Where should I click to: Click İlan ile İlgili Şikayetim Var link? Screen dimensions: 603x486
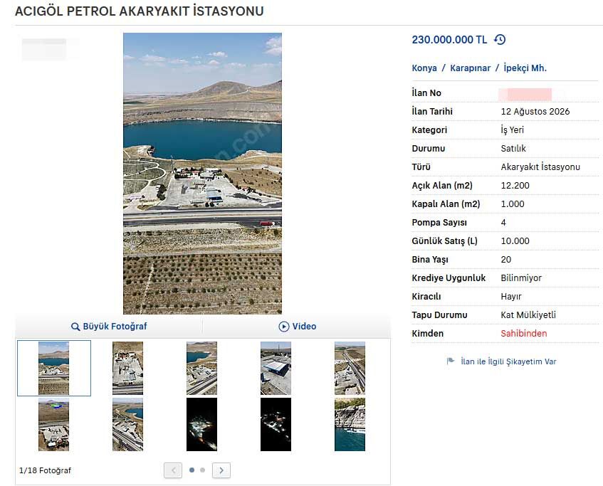[x=508, y=361]
